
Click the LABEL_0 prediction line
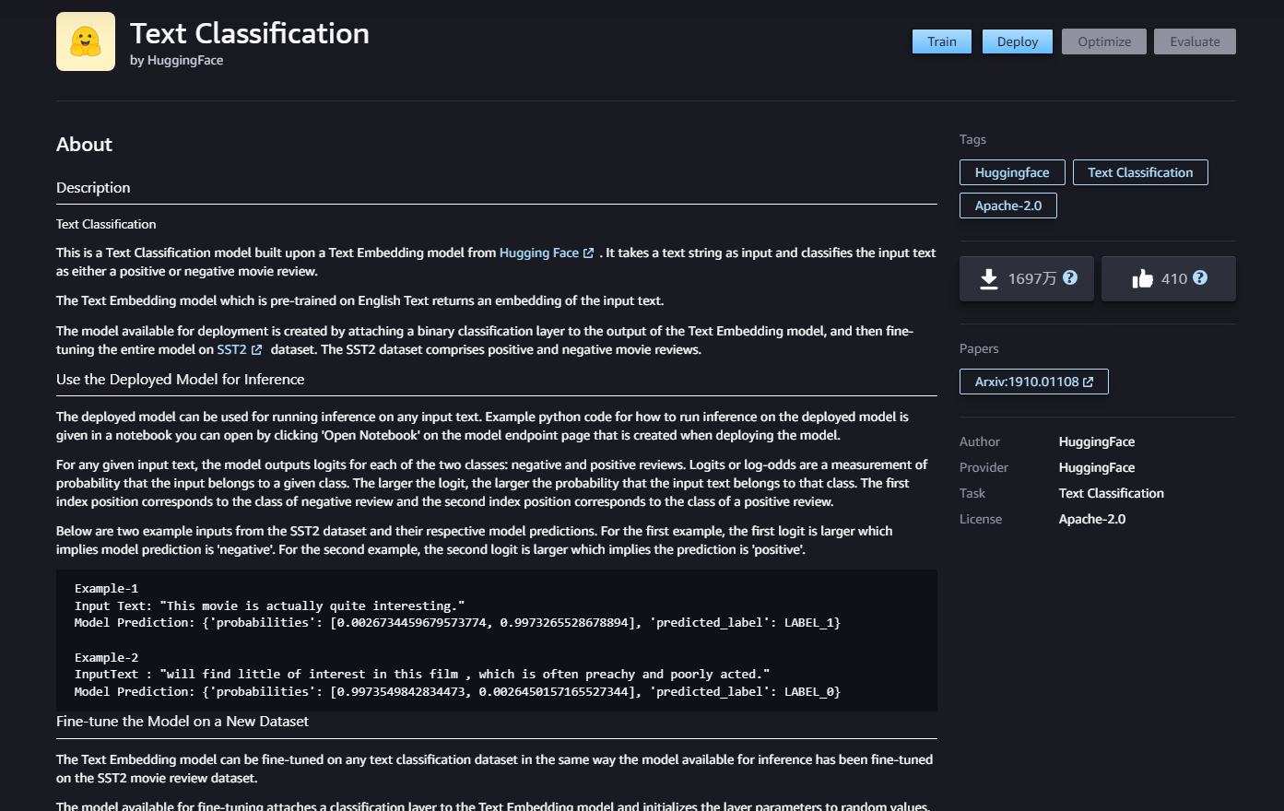[x=457, y=691]
